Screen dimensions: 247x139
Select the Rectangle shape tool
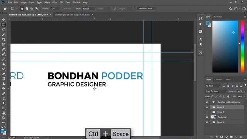(3, 108)
